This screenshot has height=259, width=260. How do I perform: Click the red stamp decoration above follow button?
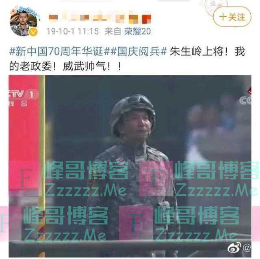pyautogui.click(x=216, y=6)
